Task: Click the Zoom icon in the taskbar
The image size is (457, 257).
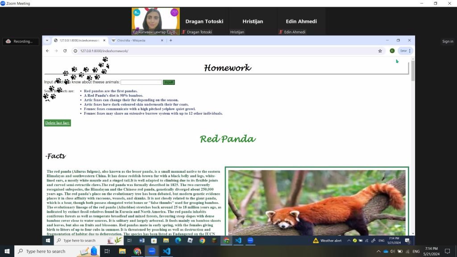Action: (152, 251)
